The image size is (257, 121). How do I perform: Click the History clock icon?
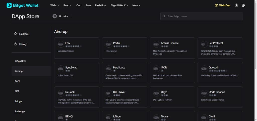(15, 44)
